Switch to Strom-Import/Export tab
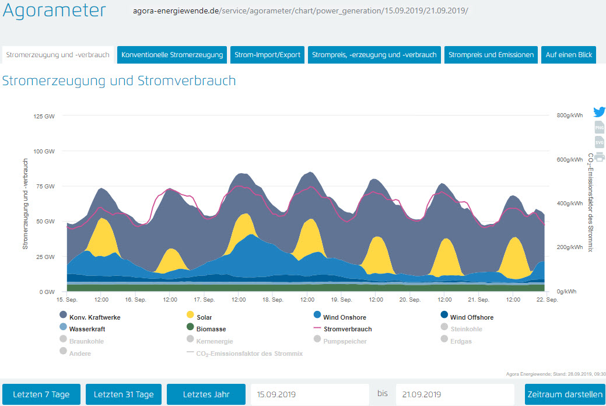The image size is (606, 406). [x=267, y=55]
